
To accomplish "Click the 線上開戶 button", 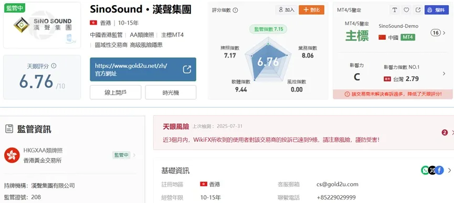I will [x=115, y=93].
